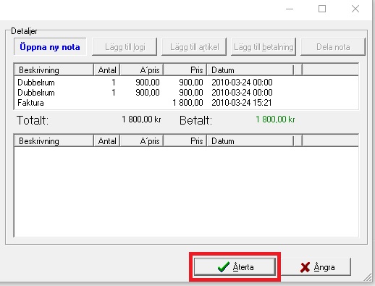Click the date 2010-03-24 15:21
Image resolution: width=375 pixels, height=286 pixels.
[x=242, y=103]
